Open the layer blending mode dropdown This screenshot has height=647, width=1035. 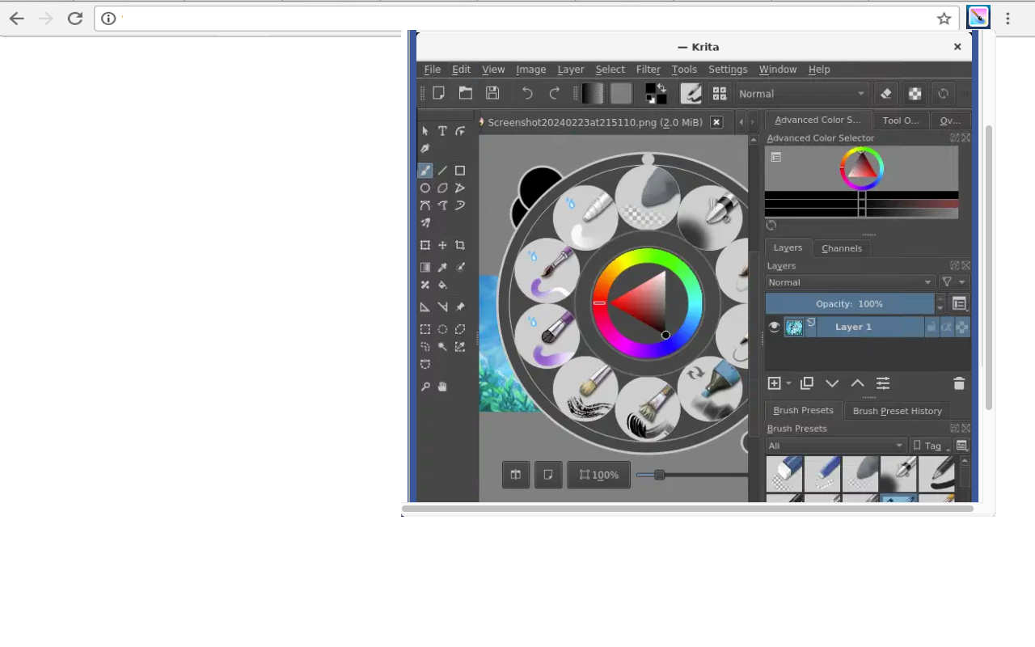pos(850,282)
